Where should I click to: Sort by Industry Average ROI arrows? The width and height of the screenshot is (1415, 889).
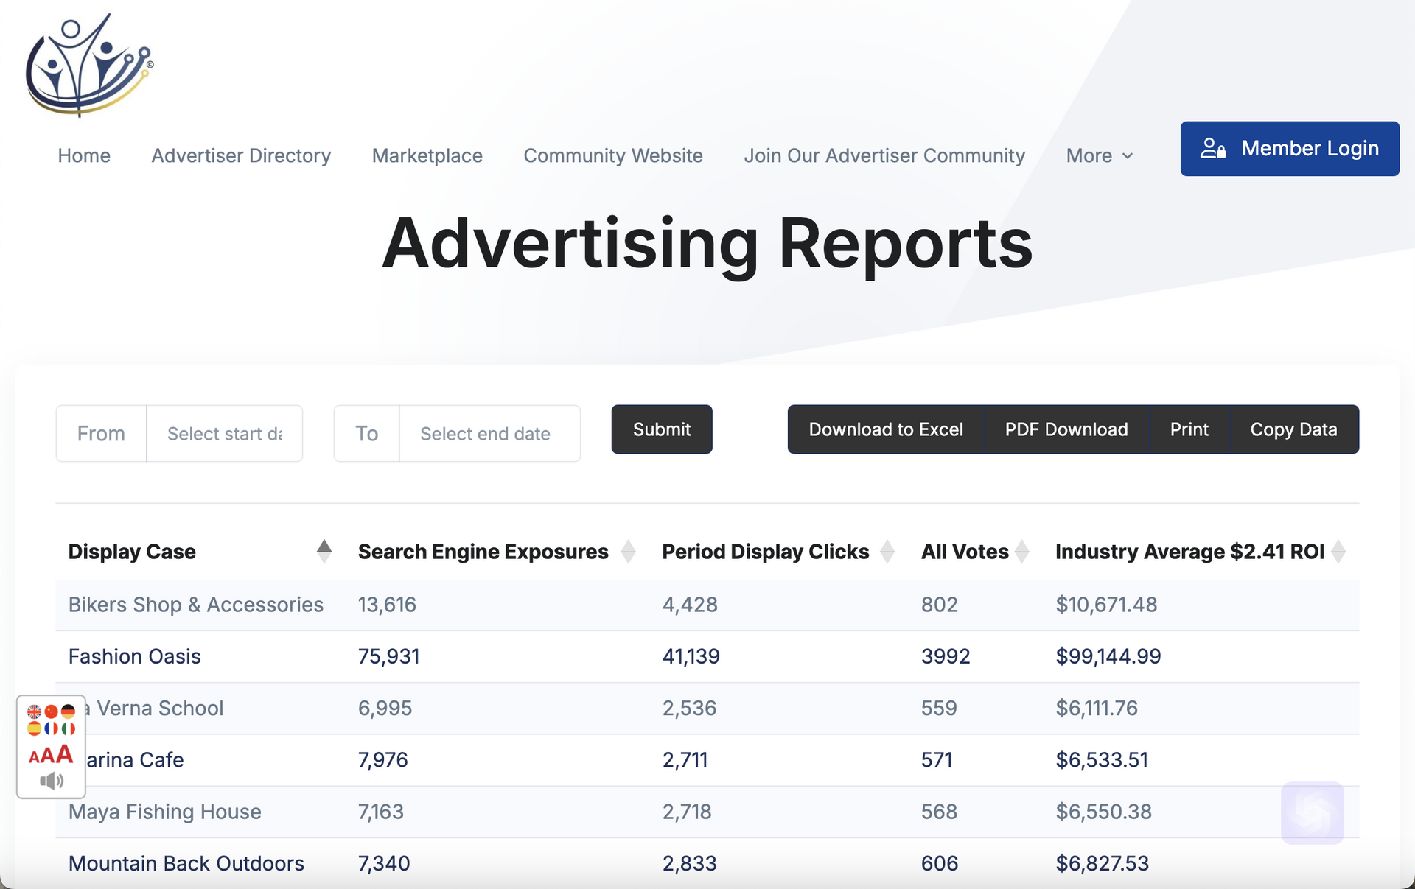pos(1338,551)
